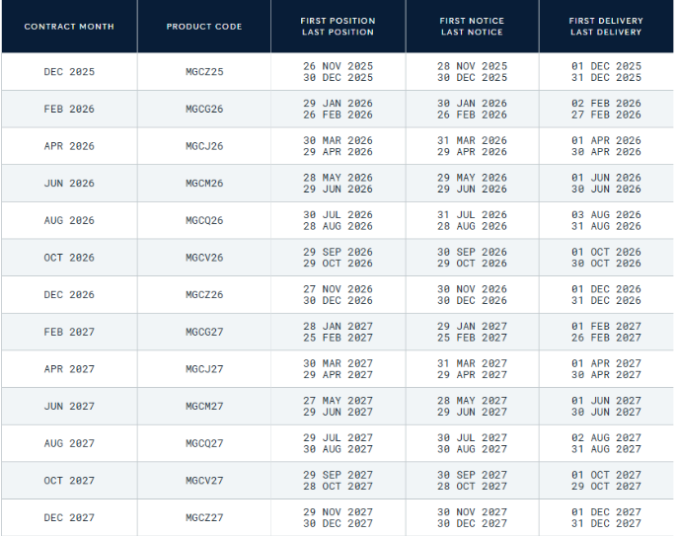Click the First Notice Last Notice header
The image size is (678, 536).
point(472,27)
